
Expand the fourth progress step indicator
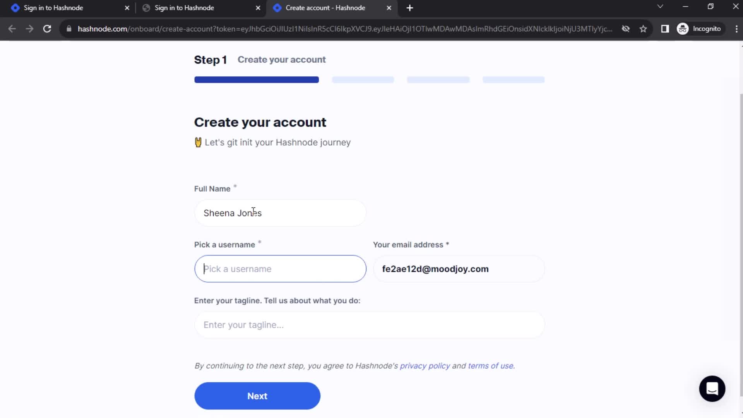514,80
